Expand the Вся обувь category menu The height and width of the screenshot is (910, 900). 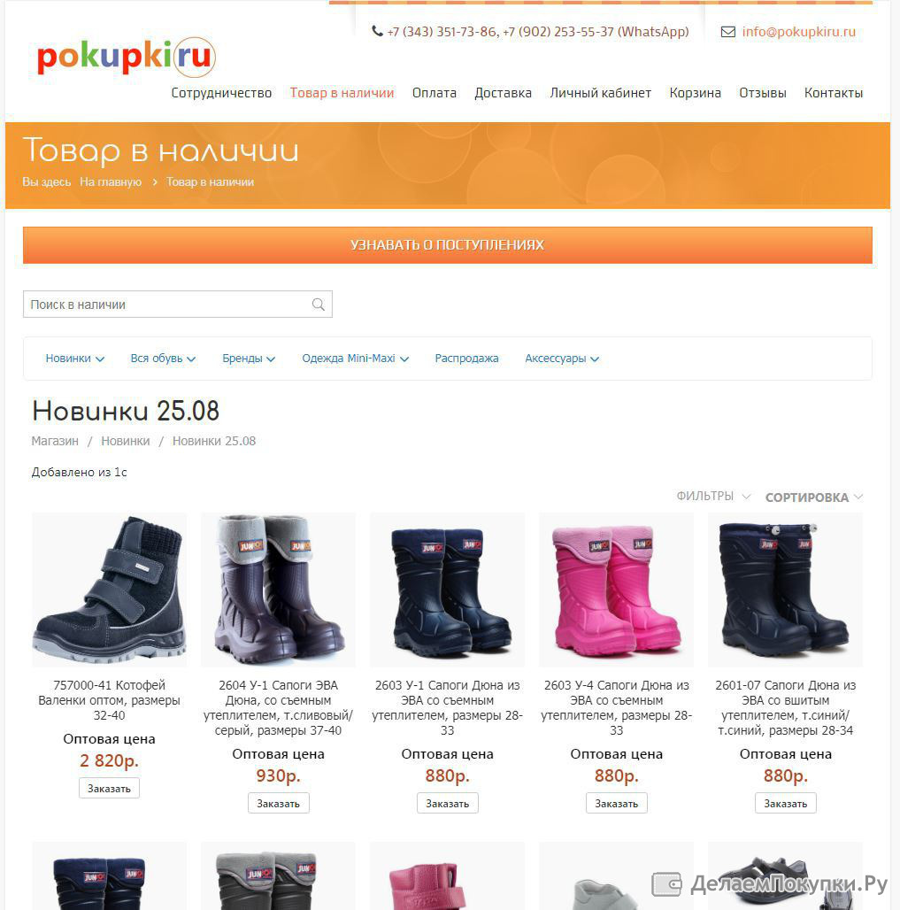(x=163, y=359)
